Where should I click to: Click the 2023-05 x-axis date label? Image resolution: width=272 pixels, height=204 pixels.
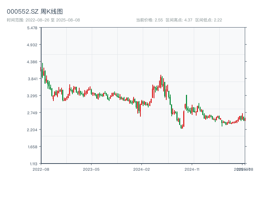pos(91,169)
